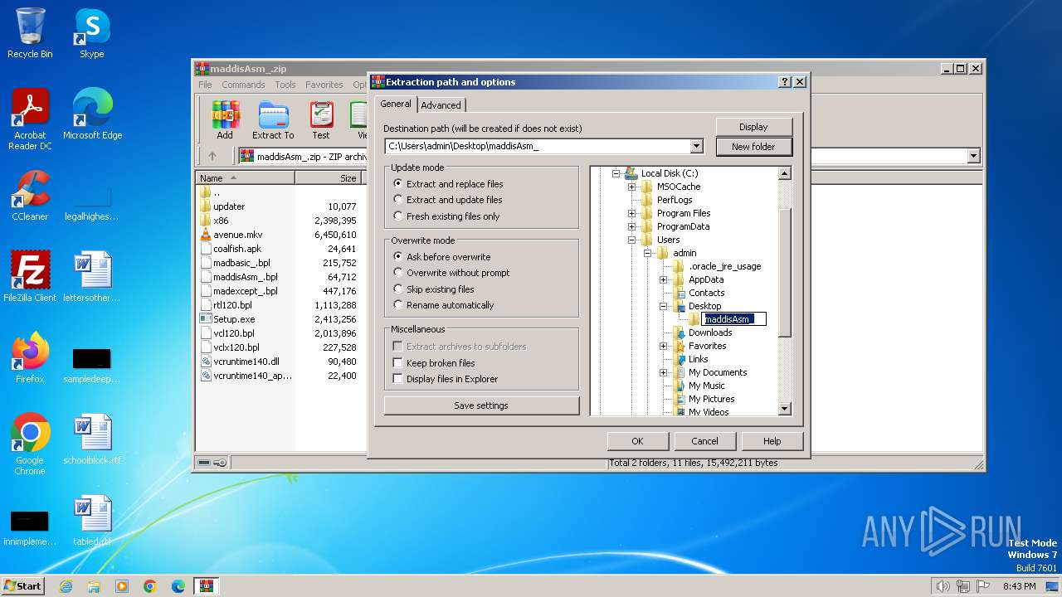The image size is (1062, 597).
Task: Click the Help button in dialog
Action: coord(772,441)
